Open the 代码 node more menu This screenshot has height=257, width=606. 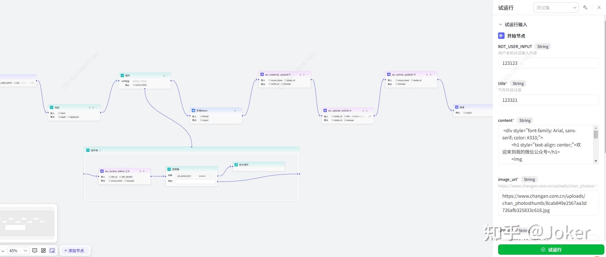[97, 108]
